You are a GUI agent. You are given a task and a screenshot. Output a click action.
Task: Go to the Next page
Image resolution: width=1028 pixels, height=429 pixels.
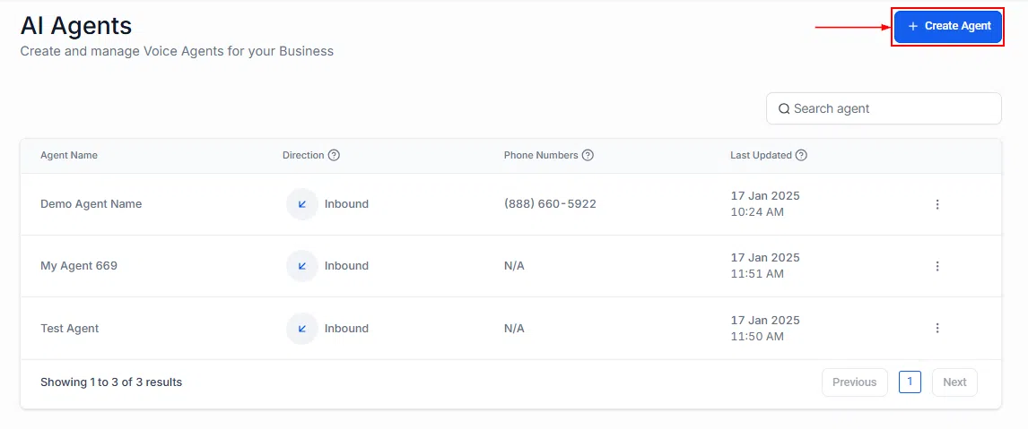coord(954,382)
